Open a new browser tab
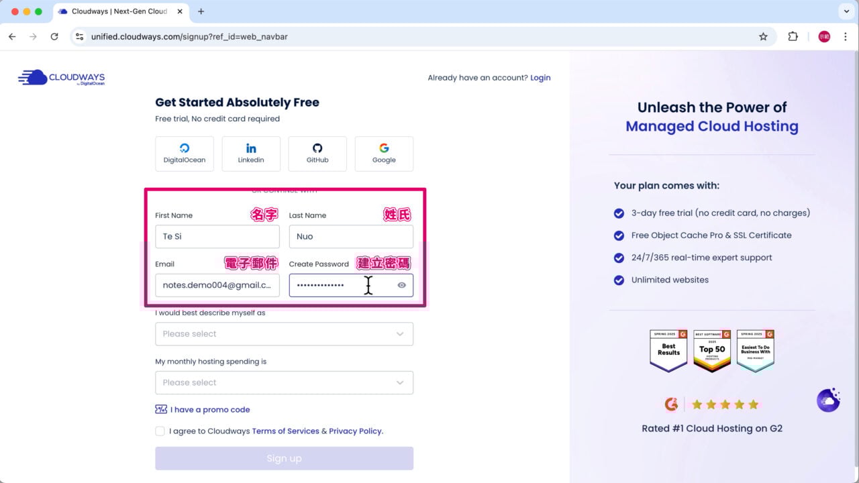 [201, 11]
